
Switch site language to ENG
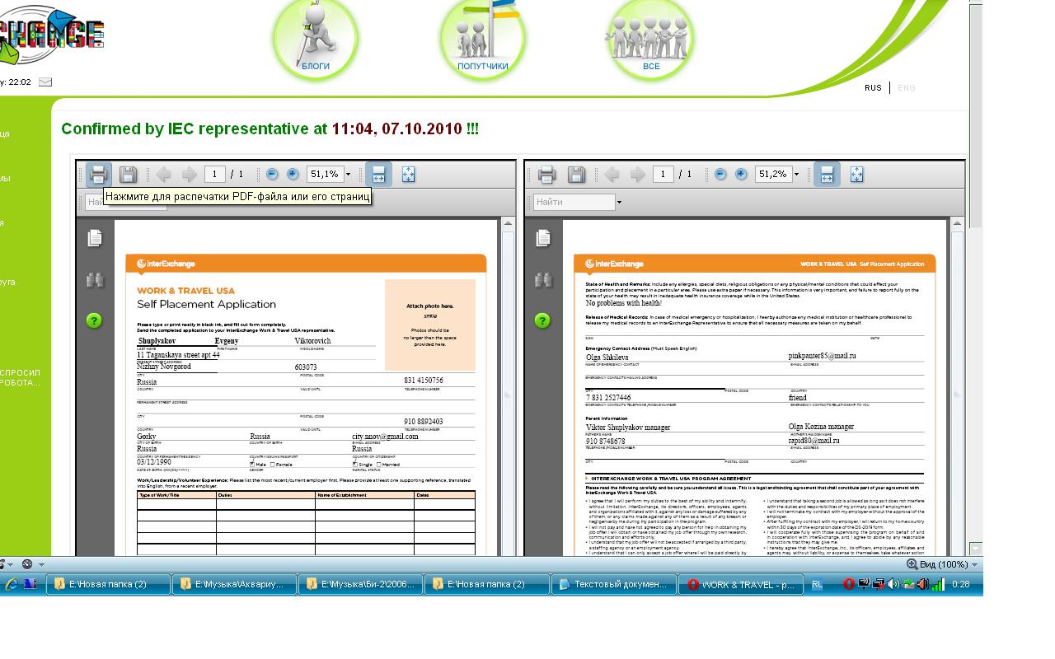pos(906,87)
